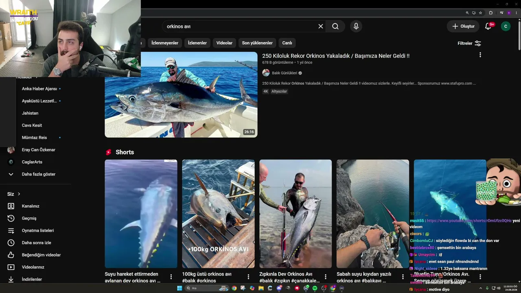This screenshot has width=521, height=293.
Task: Open the Jahistan subscription
Action: (30, 113)
